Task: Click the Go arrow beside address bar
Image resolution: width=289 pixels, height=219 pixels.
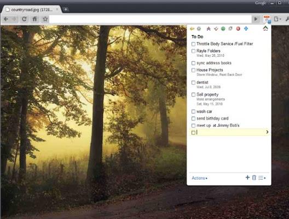Action: [256, 19]
